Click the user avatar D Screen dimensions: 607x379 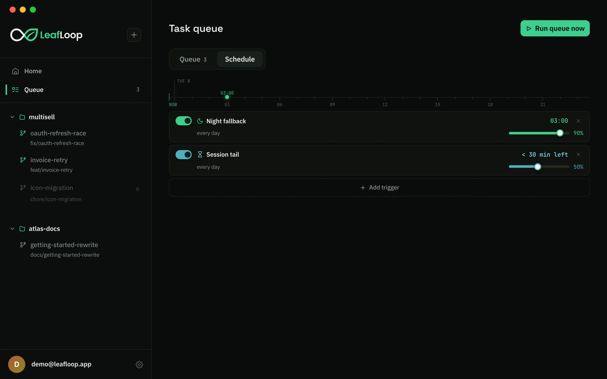click(x=17, y=364)
